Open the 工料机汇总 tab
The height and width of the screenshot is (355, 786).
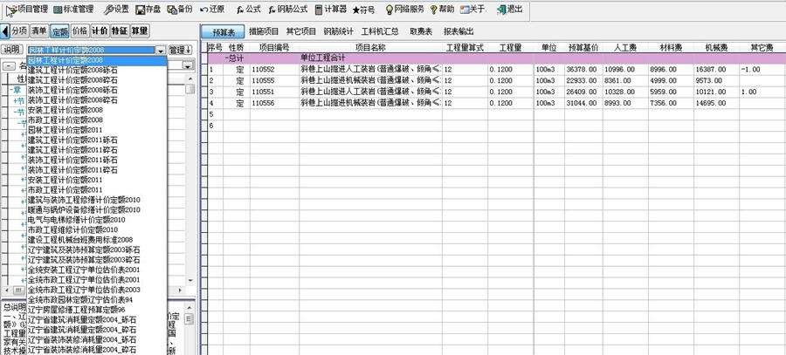point(380,31)
